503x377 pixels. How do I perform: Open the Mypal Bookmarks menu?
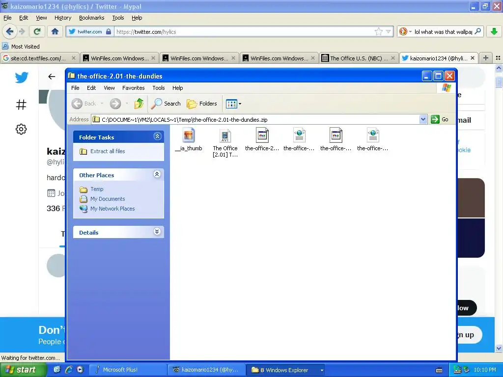point(92,18)
